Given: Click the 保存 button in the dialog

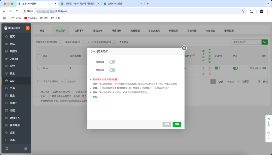Looking at the screenshot, I should click(x=177, y=124).
